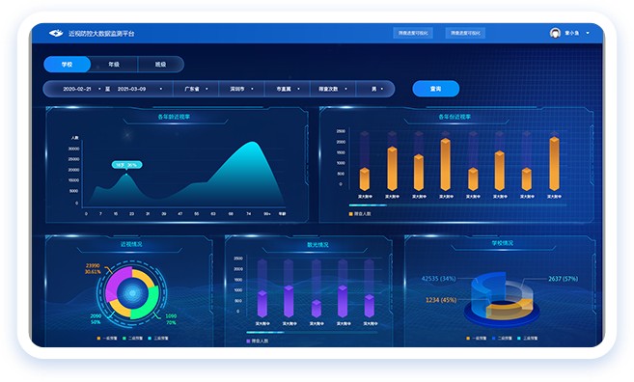Click header 筛查进度可视化 button farther from the avatar
634x382 pixels.
coord(413,33)
